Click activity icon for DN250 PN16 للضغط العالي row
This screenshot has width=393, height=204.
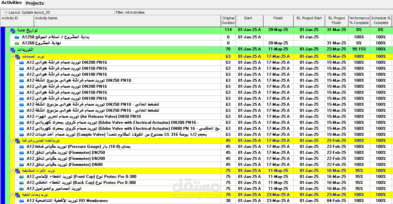[x=22, y=111]
